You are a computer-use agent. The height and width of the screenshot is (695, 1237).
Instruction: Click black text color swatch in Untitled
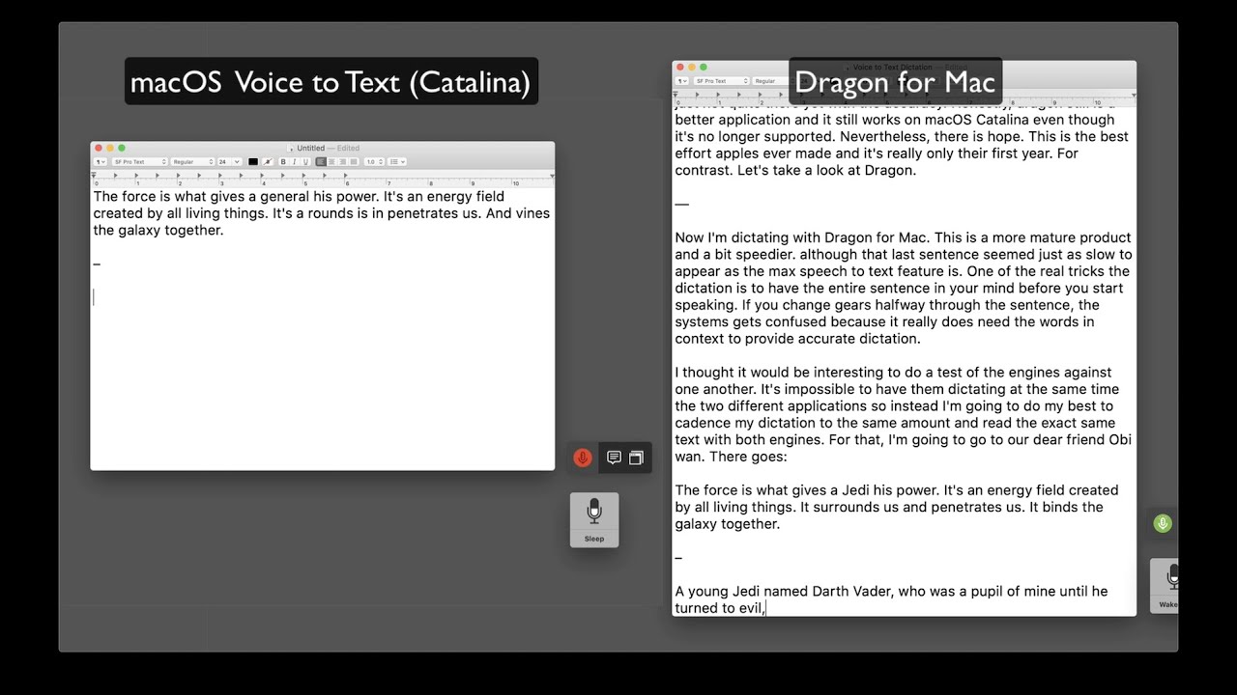coord(253,161)
